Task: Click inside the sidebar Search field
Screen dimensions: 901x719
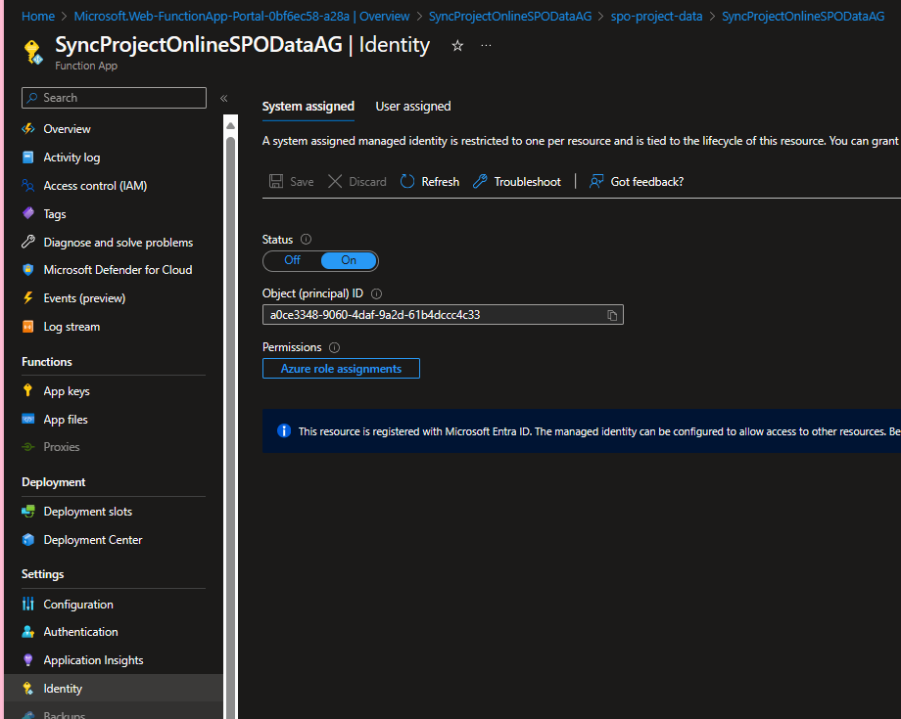Action: (x=113, y=98)
